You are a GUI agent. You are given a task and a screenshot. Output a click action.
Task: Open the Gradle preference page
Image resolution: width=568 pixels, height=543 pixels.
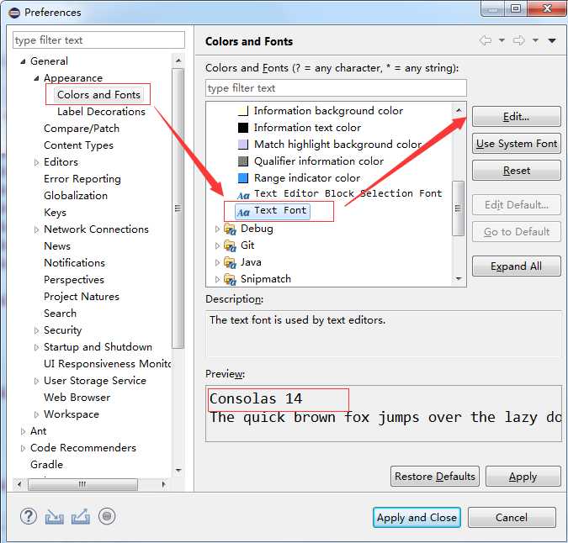pos(46,465)
